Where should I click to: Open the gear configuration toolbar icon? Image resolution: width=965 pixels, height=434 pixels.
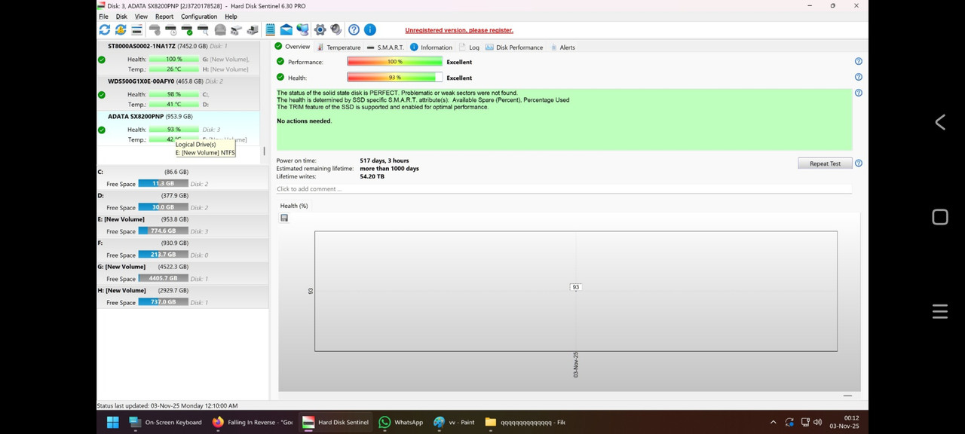(320, 30)
